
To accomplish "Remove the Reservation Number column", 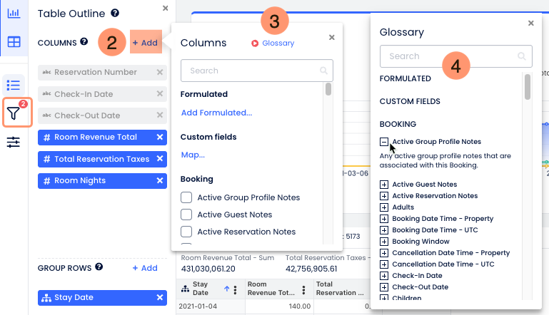I will tap(160, 72).
